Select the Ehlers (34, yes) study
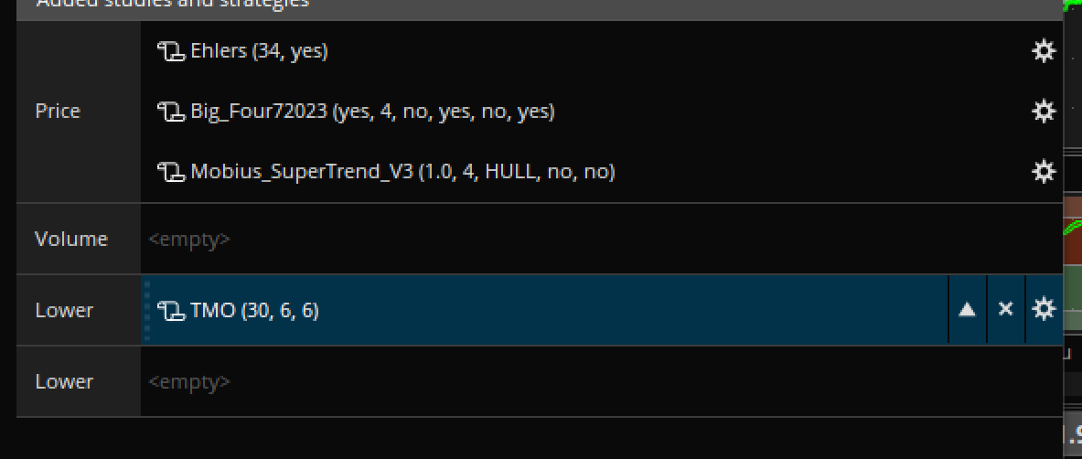The image size is (1082, 459). 259,51
